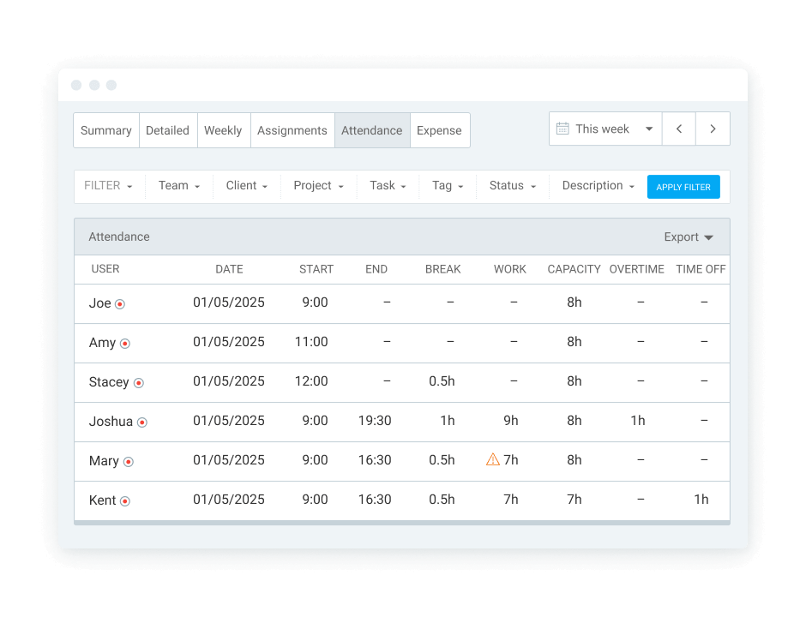Advance to next week with right arrow

tap(713, 129)
